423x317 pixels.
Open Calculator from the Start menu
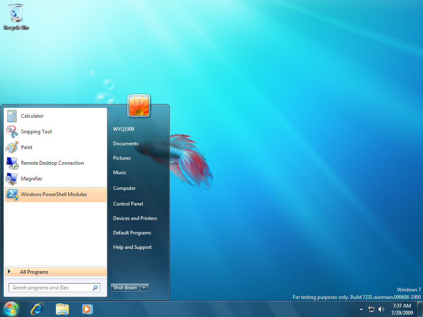tap(32, 116)
